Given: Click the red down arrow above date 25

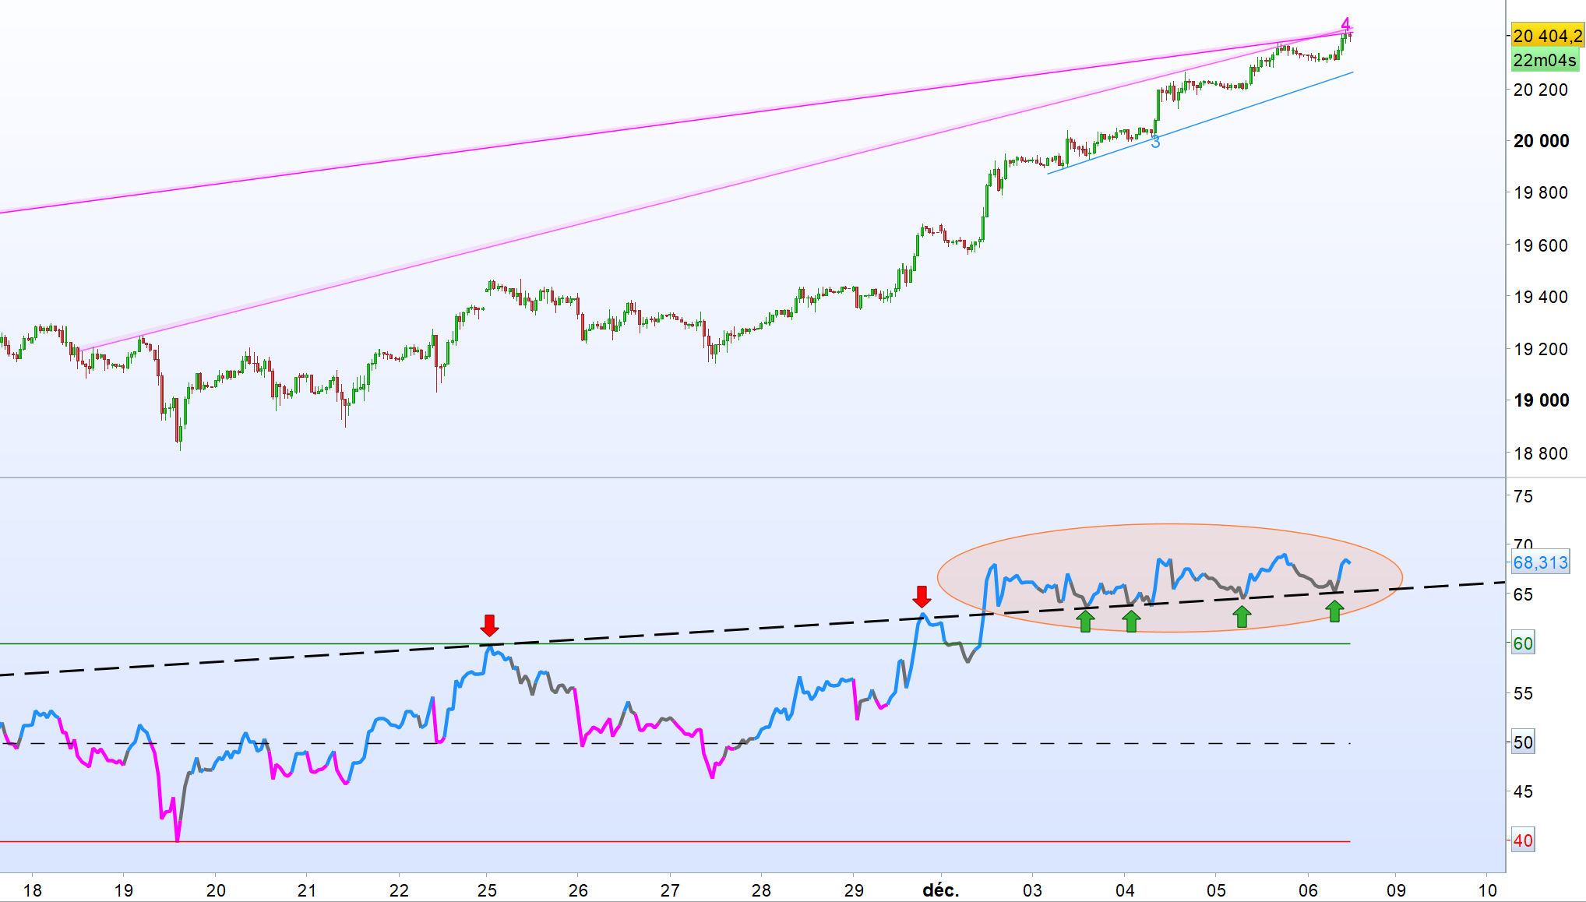Looking at the screenshot, I should tap(489, 625).
